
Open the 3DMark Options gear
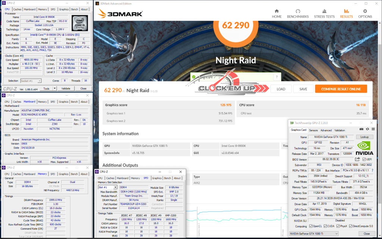(365, 13)
